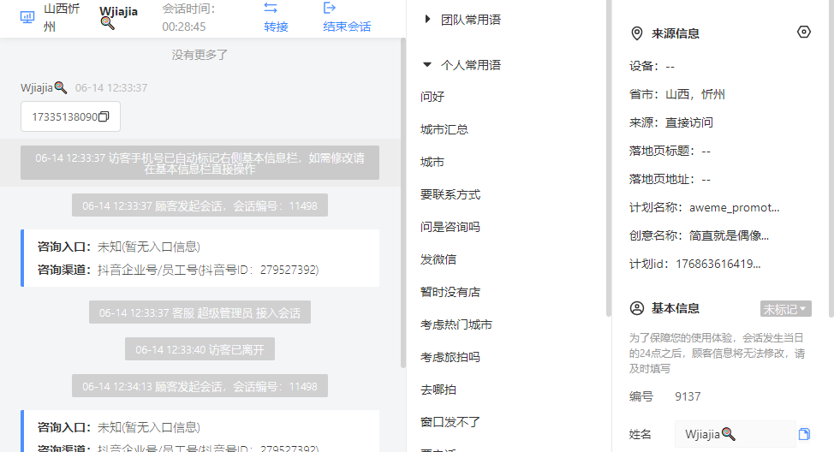Select the 要联系方式 quick phrase
Screen dimensions: 834x452
pos(450,194)
